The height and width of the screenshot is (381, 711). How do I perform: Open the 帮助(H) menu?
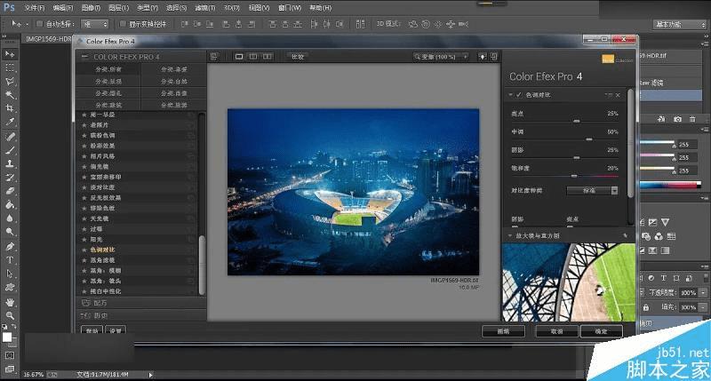(x=320, y=8)
